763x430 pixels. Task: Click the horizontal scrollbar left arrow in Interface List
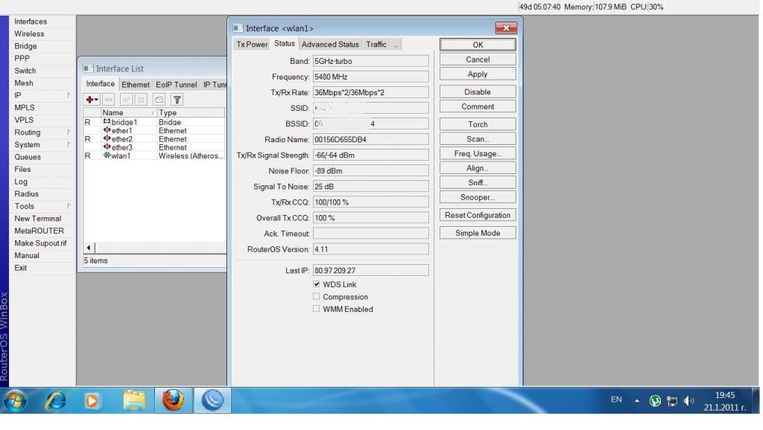pyautogui.click(x=89, y=248)
